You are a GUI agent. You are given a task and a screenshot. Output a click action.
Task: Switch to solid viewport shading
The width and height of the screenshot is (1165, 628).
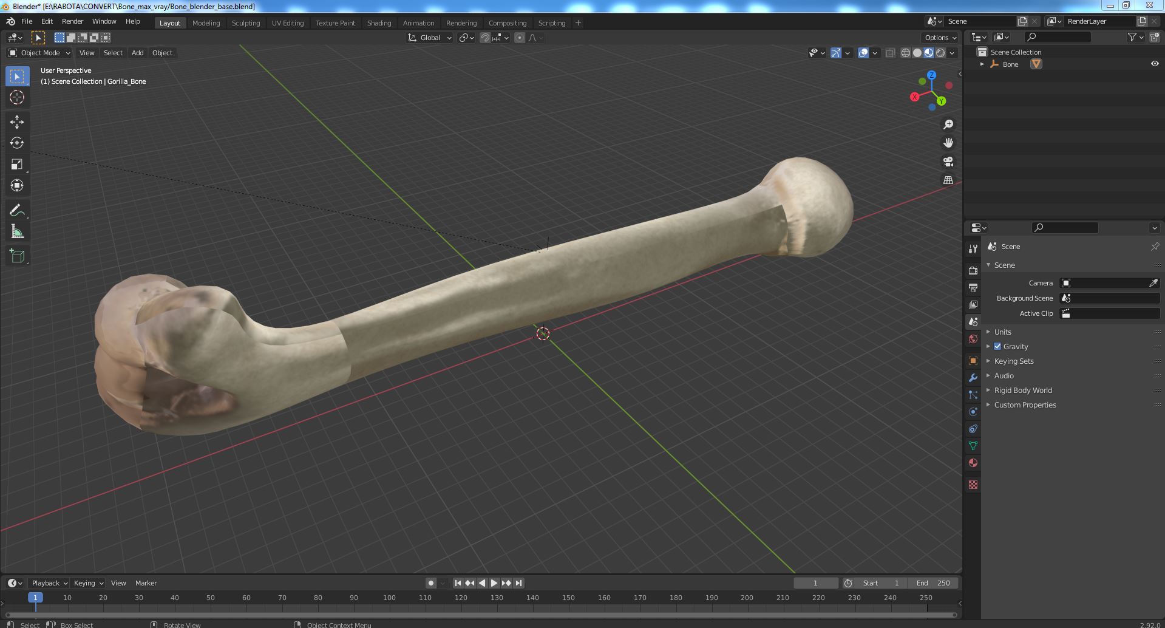tap(917, 53)
